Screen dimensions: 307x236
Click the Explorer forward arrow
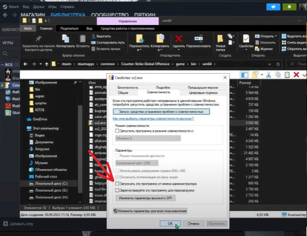[x=34, y=64]
